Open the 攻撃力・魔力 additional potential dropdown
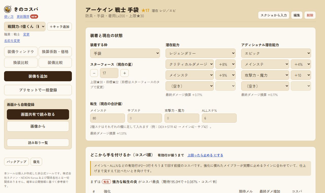The width and height of the screenshot is (325, 193). (x=265, y=75)
